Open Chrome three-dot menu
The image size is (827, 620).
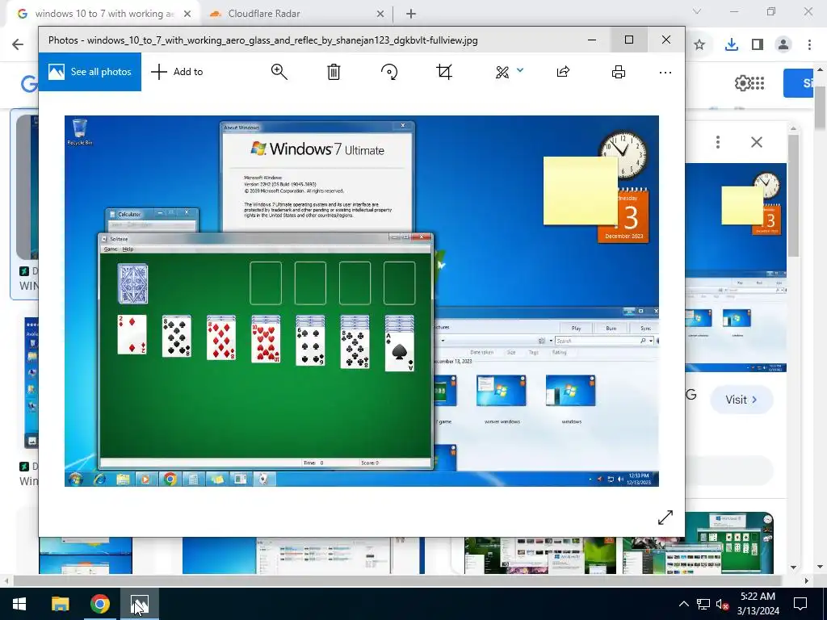[x=809, y=45]
